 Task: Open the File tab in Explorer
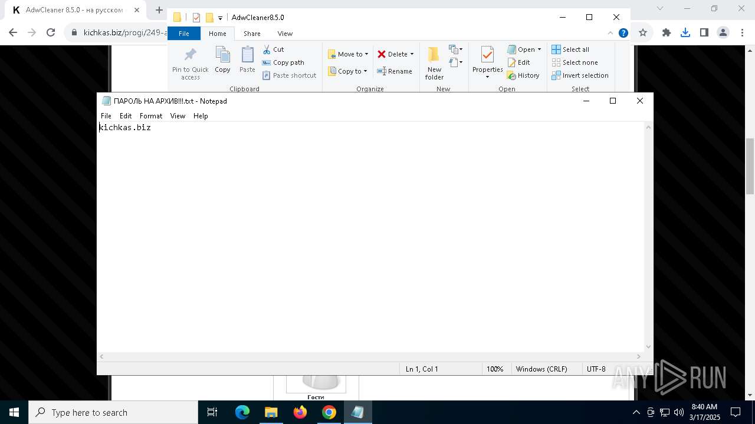click(x=184, y=34)
